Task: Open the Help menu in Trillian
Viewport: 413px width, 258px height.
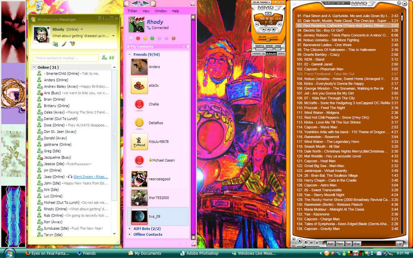Action: 175,11
